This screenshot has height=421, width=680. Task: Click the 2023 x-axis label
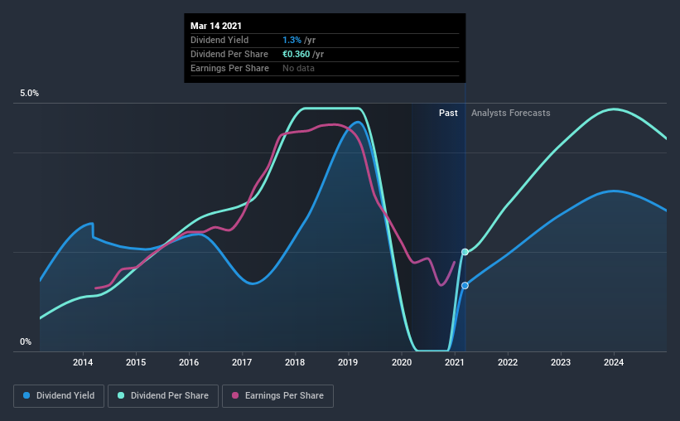561,362
